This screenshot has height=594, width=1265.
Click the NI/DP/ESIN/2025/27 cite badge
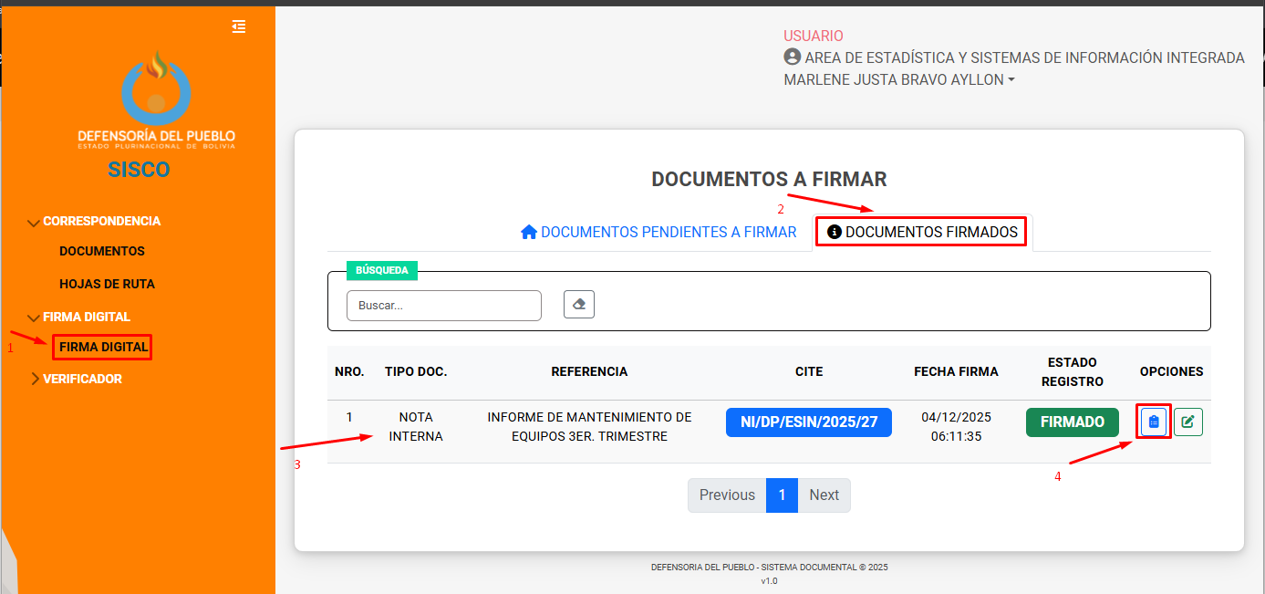(x=808, y=422)
